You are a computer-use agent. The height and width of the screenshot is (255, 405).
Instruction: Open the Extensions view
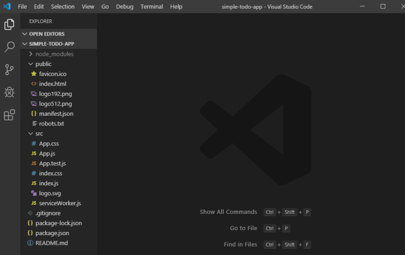click(9, 115)
